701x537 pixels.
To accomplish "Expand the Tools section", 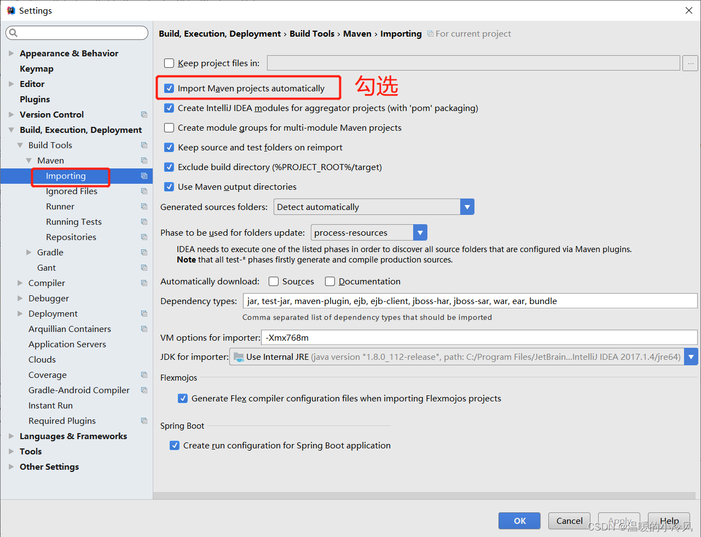I will pyautogui.click(x=11, y=451).
